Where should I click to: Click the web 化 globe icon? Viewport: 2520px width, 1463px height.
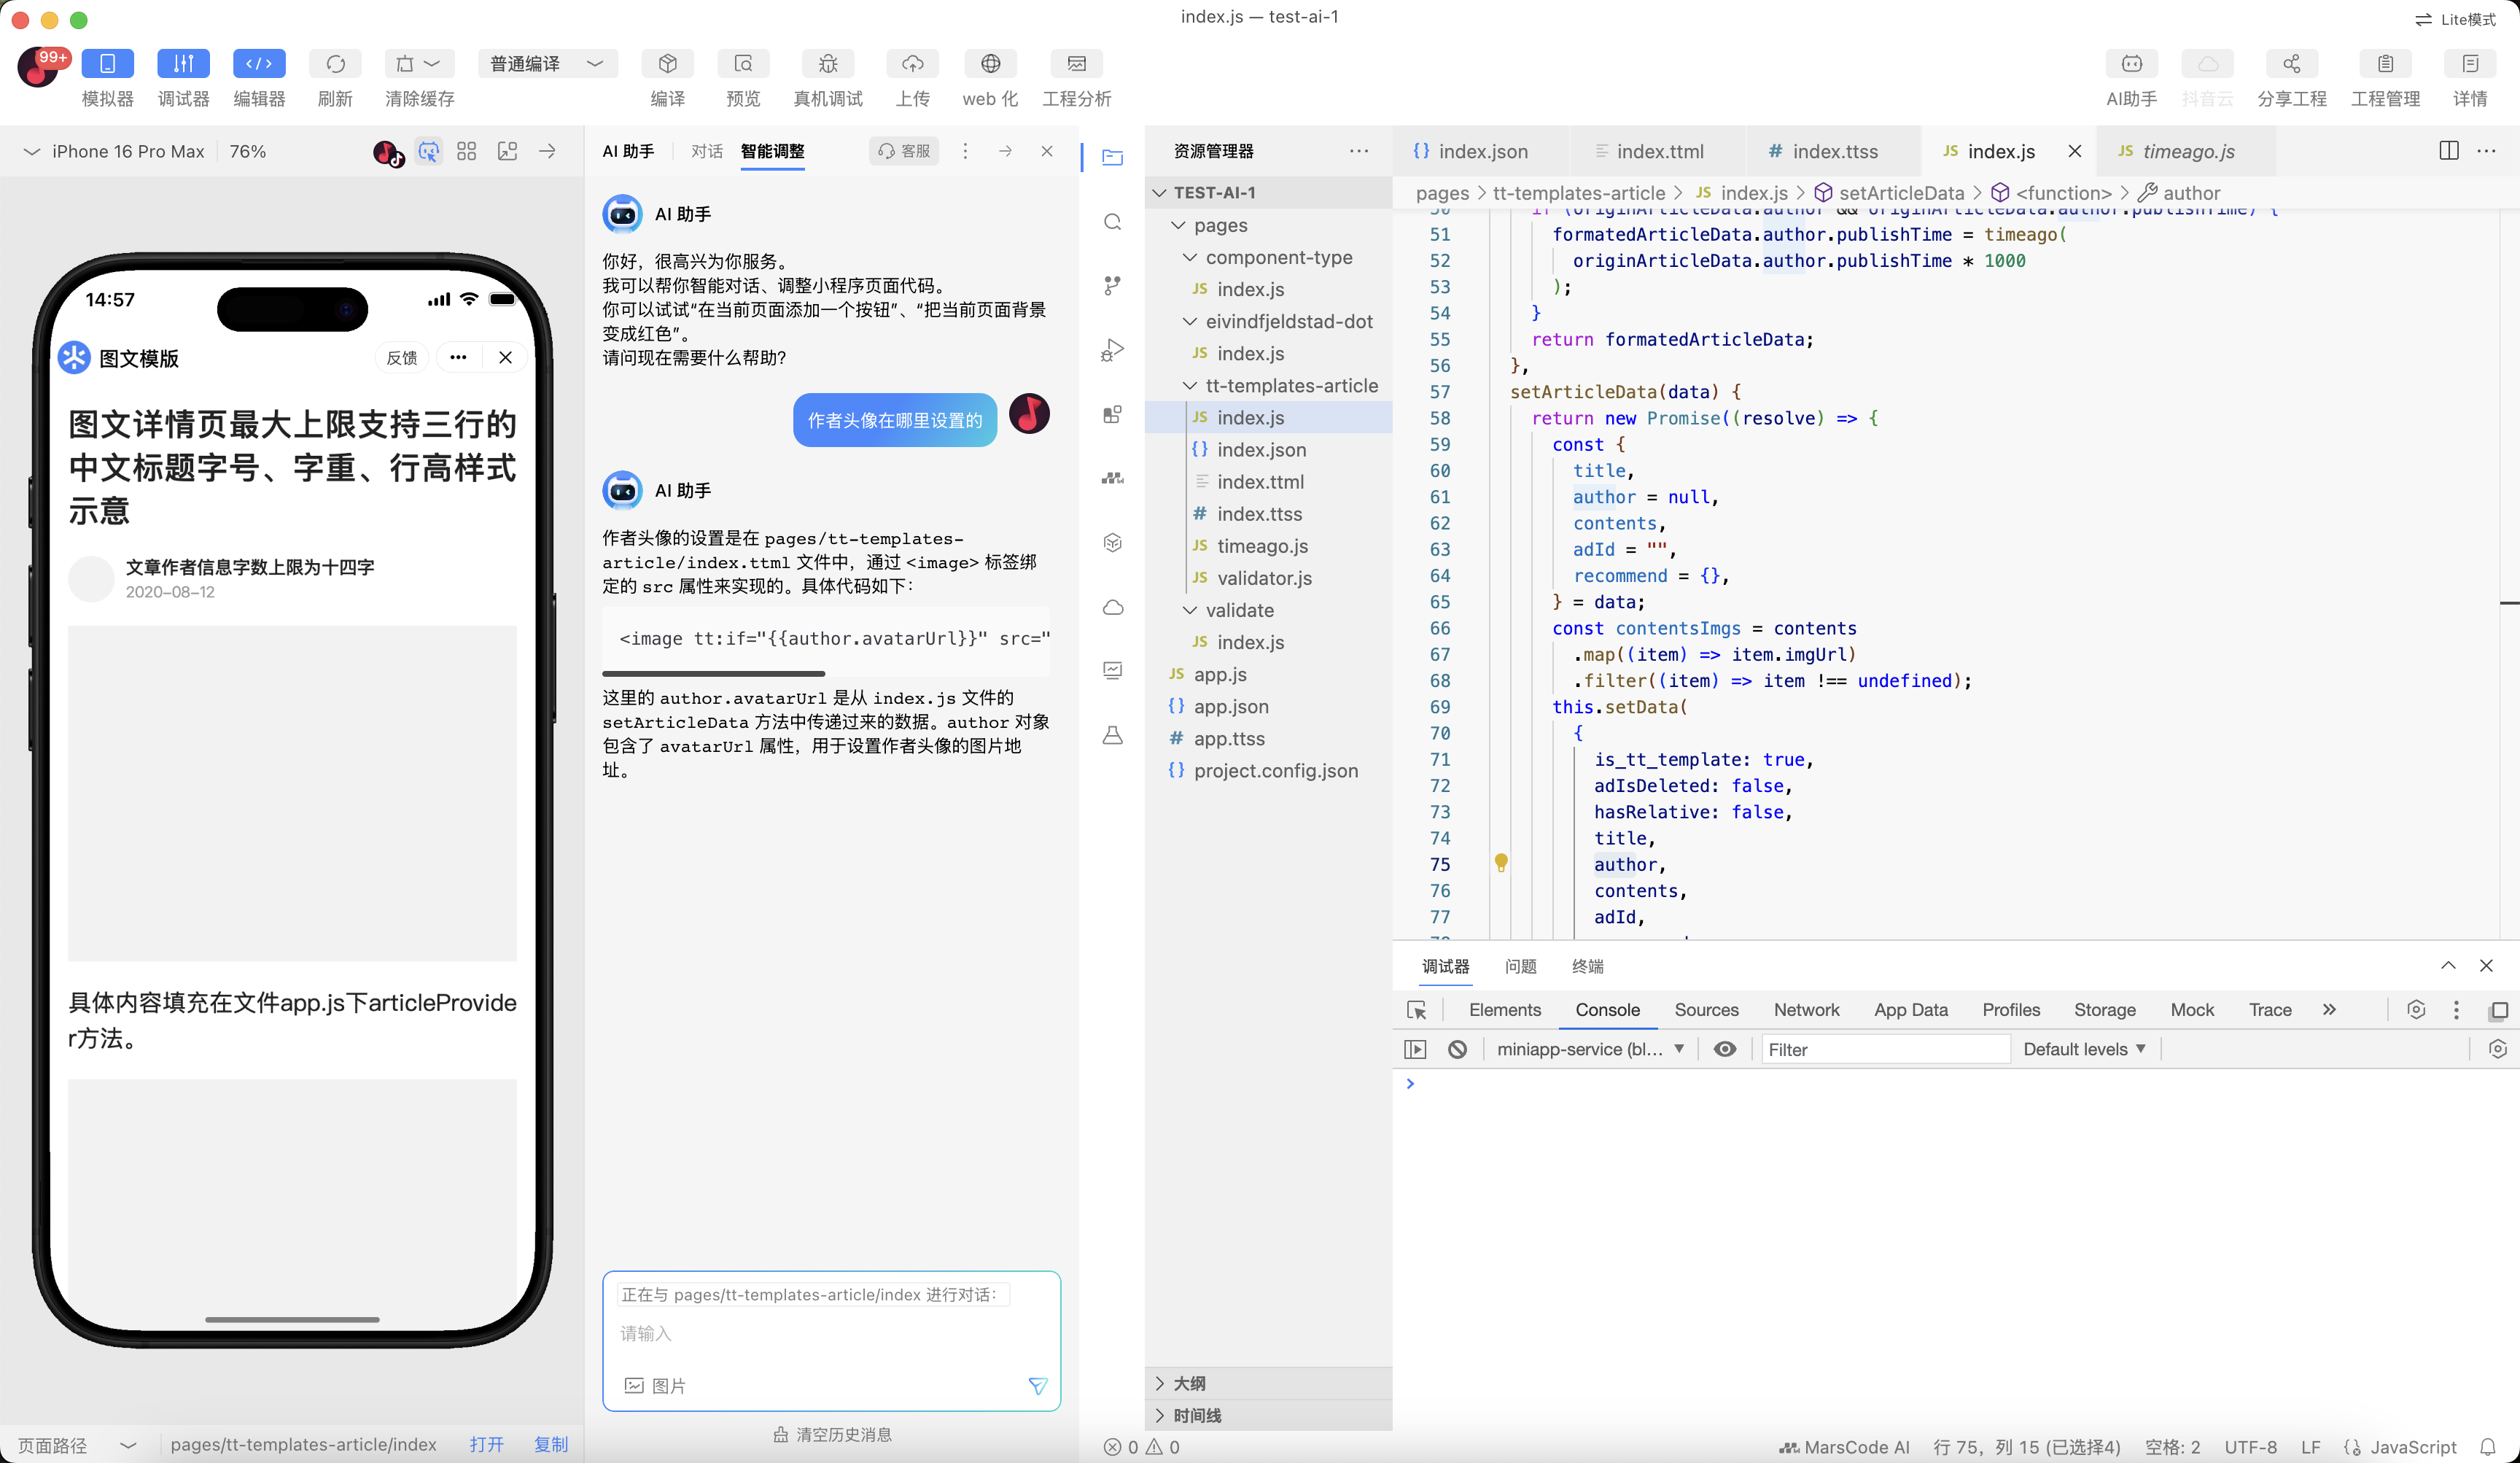pyautogui.click(x=990, y=64)
